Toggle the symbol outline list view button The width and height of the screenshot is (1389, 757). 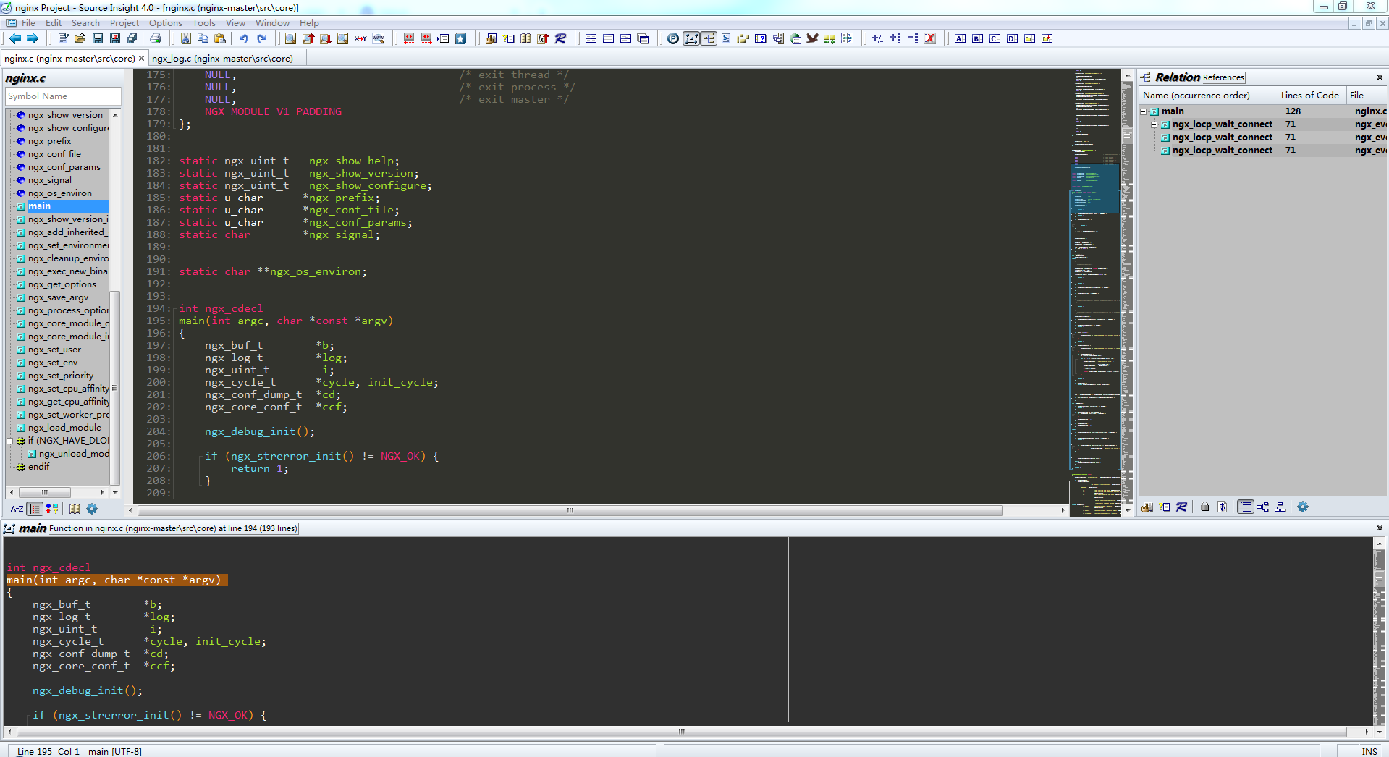pos(35,509)
